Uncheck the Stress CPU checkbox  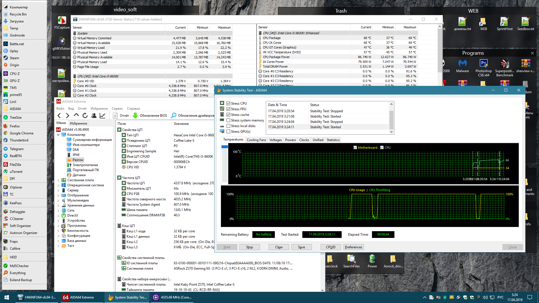[229, 104]
